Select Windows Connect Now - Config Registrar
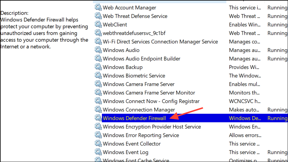The image size is (288, 162). click(151, 101)
